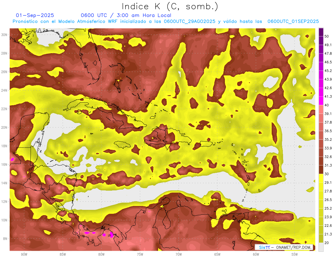The height and width of the screenshot is (258, 334).
Task: Click the colorbar value 39.1
Action: (328, 114)
